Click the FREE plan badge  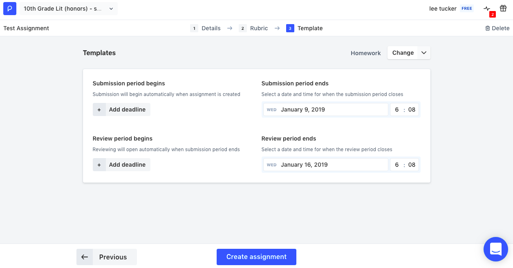(x=466, y=9)
